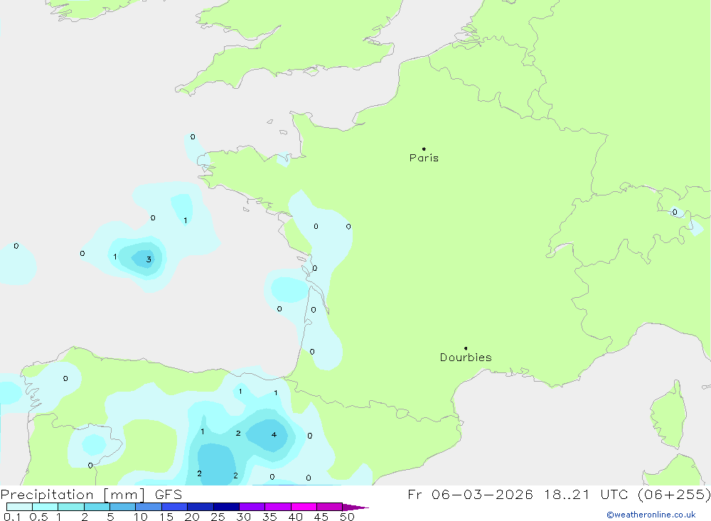Click the legend tick label '0.5'
The image size is (711, 521).
click(38, 517)
